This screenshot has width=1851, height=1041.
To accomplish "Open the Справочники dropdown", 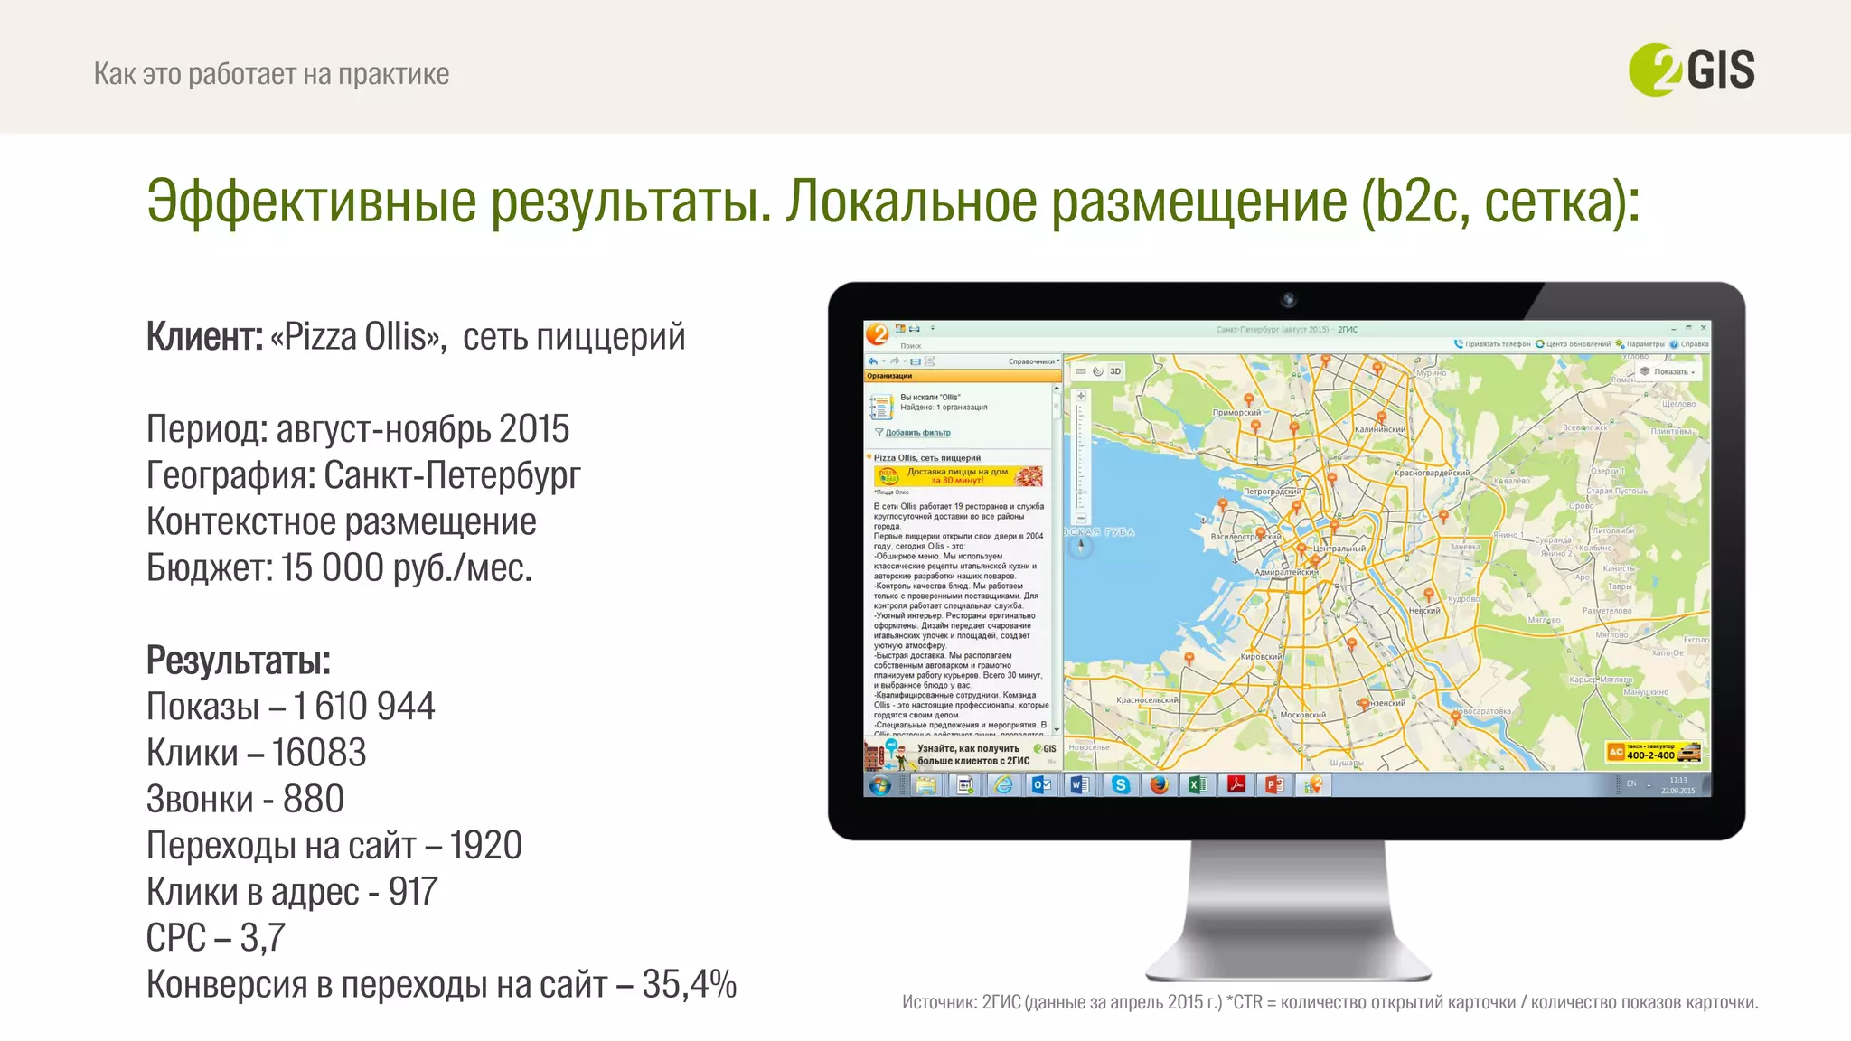I will point(1033,361).
